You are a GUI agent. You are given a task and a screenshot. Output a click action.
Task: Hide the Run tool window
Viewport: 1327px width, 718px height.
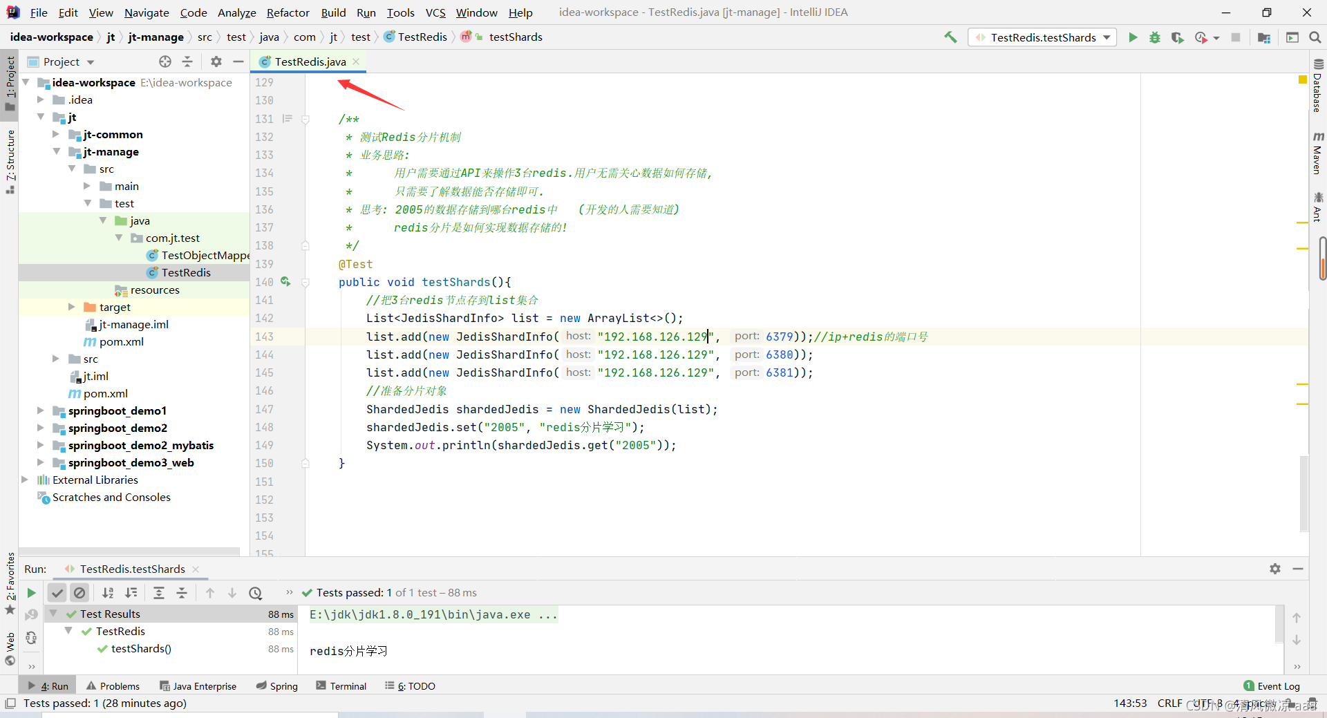click(x=1298, y=569)
